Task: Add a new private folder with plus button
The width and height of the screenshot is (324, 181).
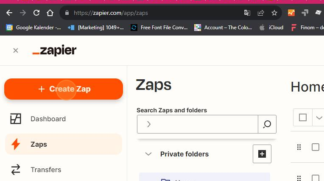Action: pyautogui.click(x=262, y=154)
